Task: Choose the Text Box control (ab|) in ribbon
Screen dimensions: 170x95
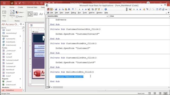Action: (x=35, y=14)
